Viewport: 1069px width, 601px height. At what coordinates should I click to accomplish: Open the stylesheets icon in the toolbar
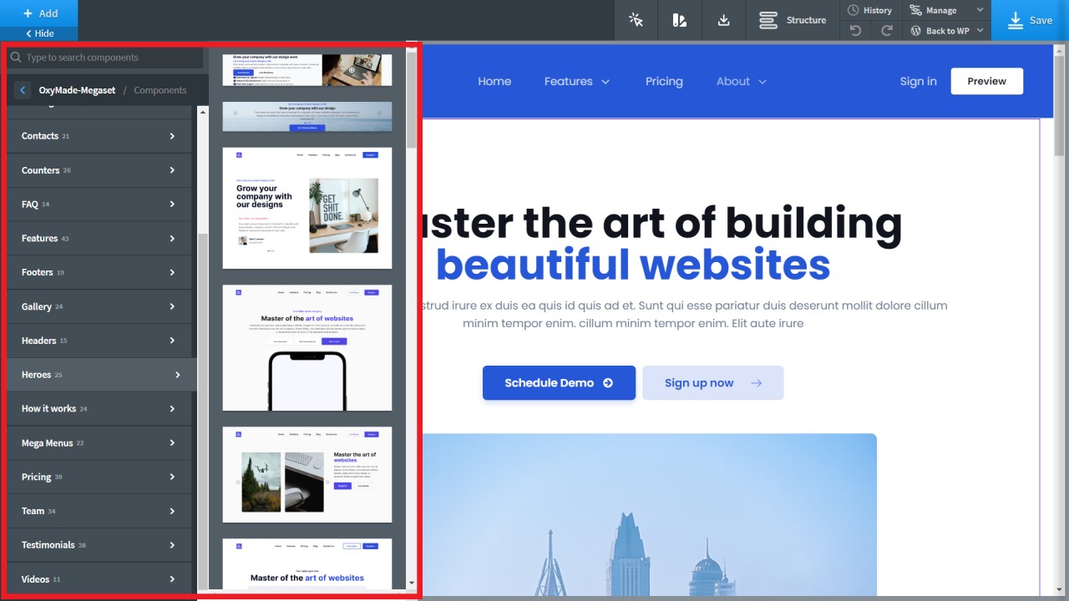point(680,20)
